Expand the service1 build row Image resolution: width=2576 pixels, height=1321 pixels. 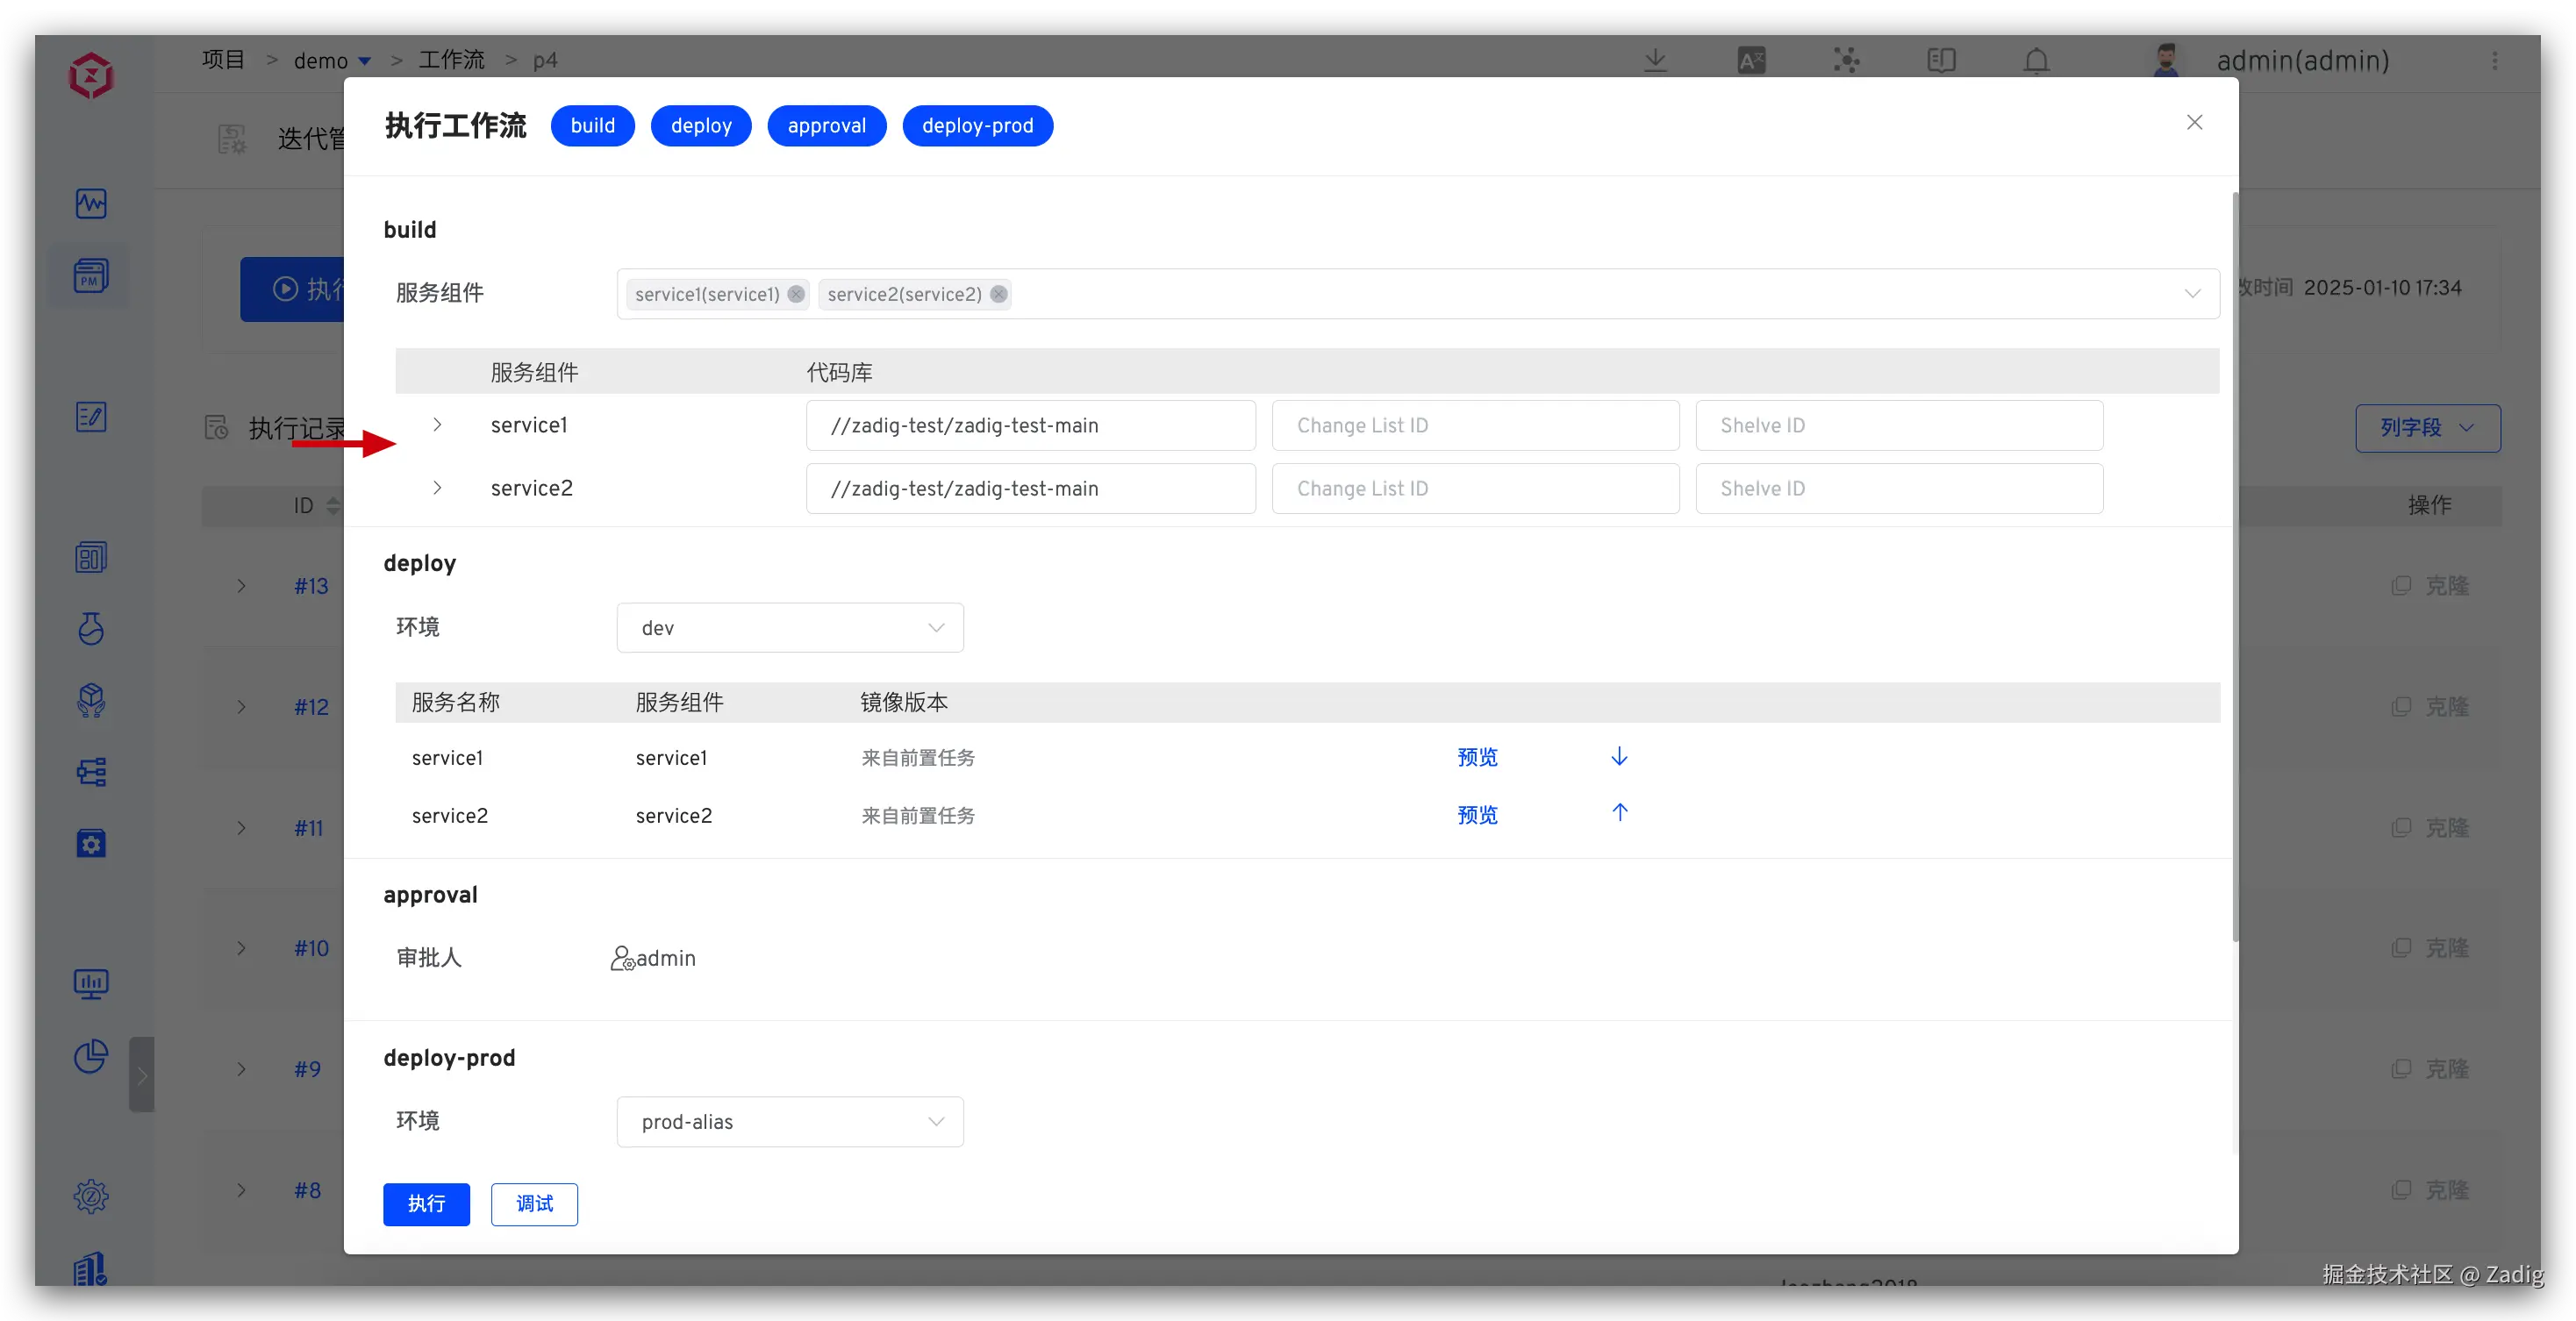tap(437, 425)
